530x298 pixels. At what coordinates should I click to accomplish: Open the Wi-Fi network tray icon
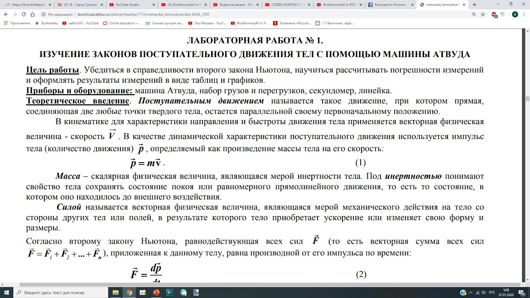click(478, 292)
